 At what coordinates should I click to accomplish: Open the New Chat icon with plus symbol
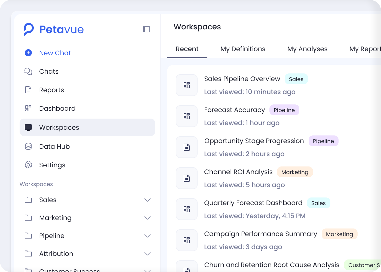click(28, 53)
